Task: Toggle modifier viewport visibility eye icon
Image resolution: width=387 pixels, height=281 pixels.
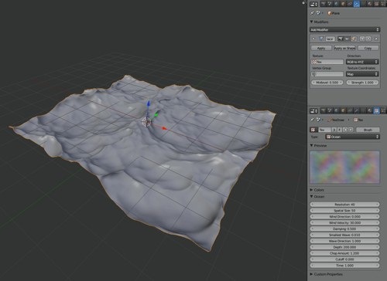Action: [347, 39]
